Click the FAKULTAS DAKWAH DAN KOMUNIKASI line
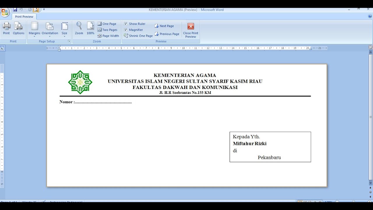This screenshot has height=210, width=373. coord(185,87)
